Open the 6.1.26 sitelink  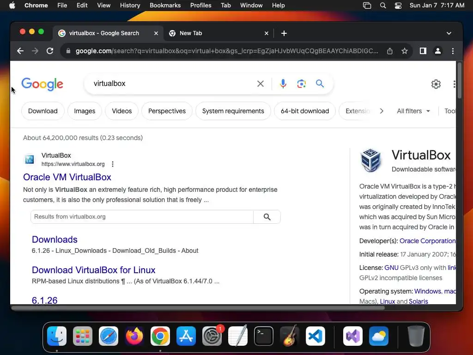pyautogui.click(x=45, y=300)
